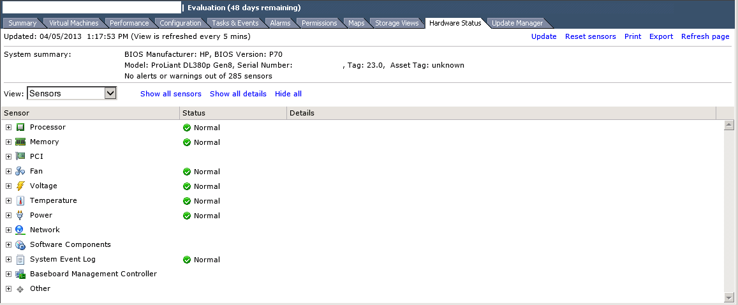Click the Voltage lightning bolt icon
This screenshot has width=738, height=305.
pos(20,186)
